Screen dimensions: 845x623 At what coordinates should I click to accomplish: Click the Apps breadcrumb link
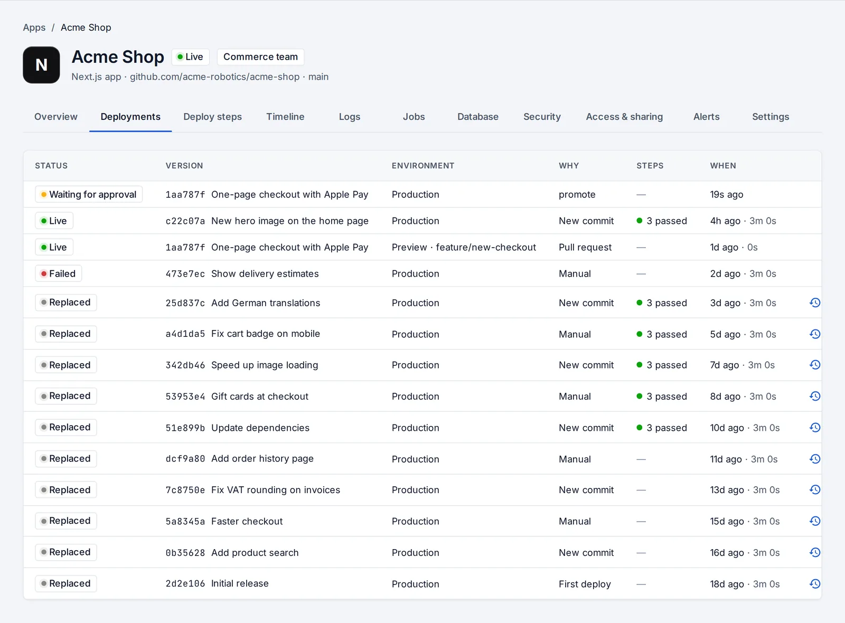(x=34, y=27)
